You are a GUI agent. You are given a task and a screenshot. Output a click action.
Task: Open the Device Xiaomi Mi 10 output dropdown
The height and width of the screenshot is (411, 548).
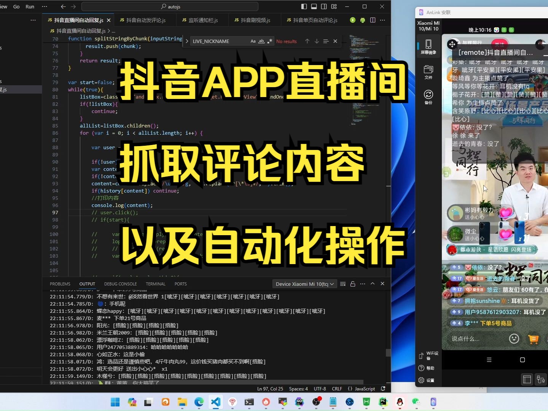[304, 284]
